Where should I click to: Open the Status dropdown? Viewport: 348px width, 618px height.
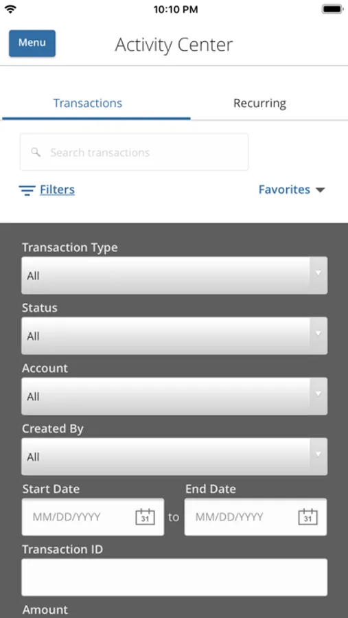click(174, 336)
